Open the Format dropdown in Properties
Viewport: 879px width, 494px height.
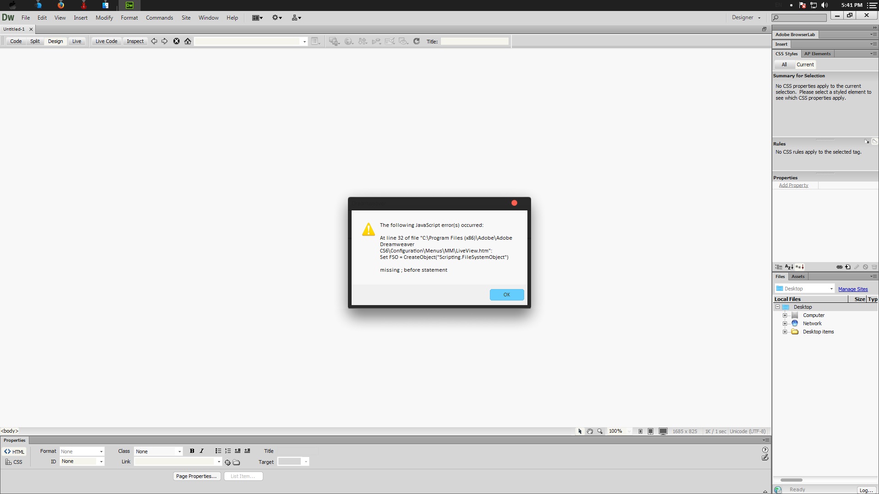(82, 451)
